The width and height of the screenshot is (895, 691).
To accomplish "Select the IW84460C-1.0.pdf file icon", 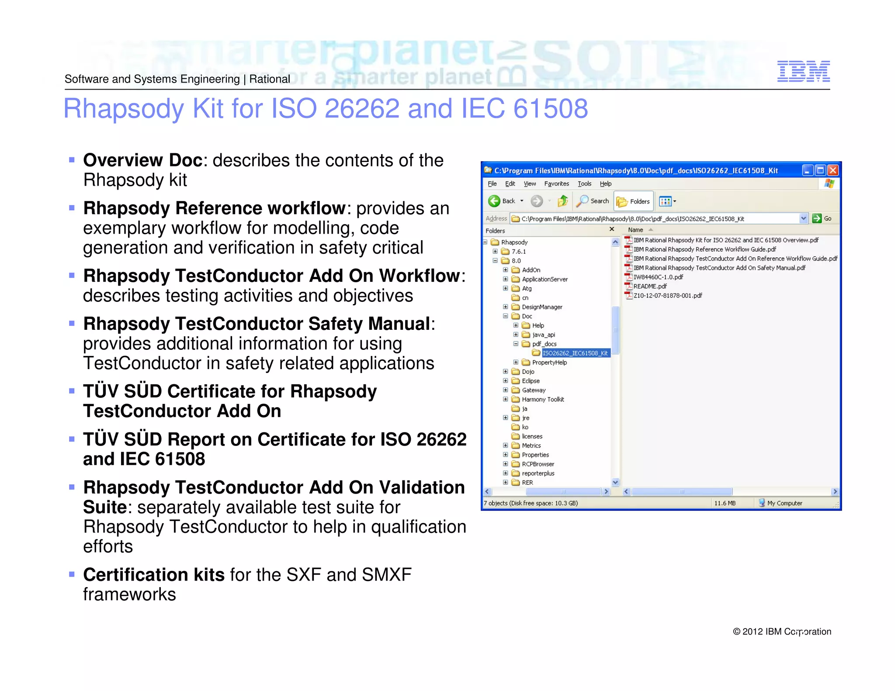I will tap(628, 277).
